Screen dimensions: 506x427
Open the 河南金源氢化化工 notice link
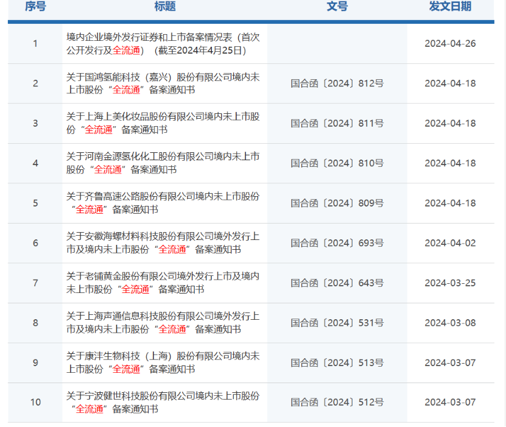163,163
